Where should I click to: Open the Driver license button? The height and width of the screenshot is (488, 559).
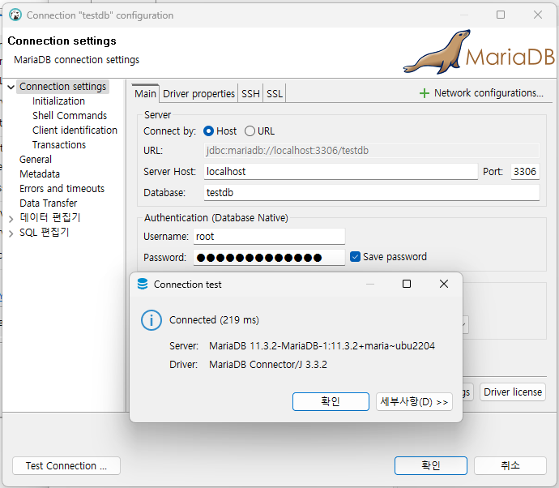click(513, 392)
